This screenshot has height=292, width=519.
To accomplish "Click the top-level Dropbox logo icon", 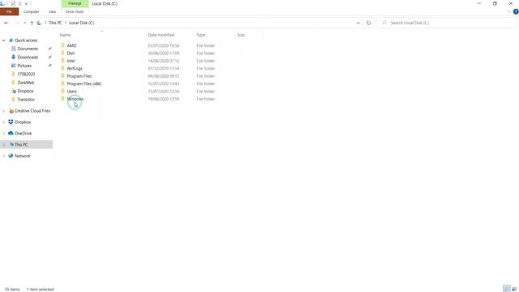I will 11,122.
